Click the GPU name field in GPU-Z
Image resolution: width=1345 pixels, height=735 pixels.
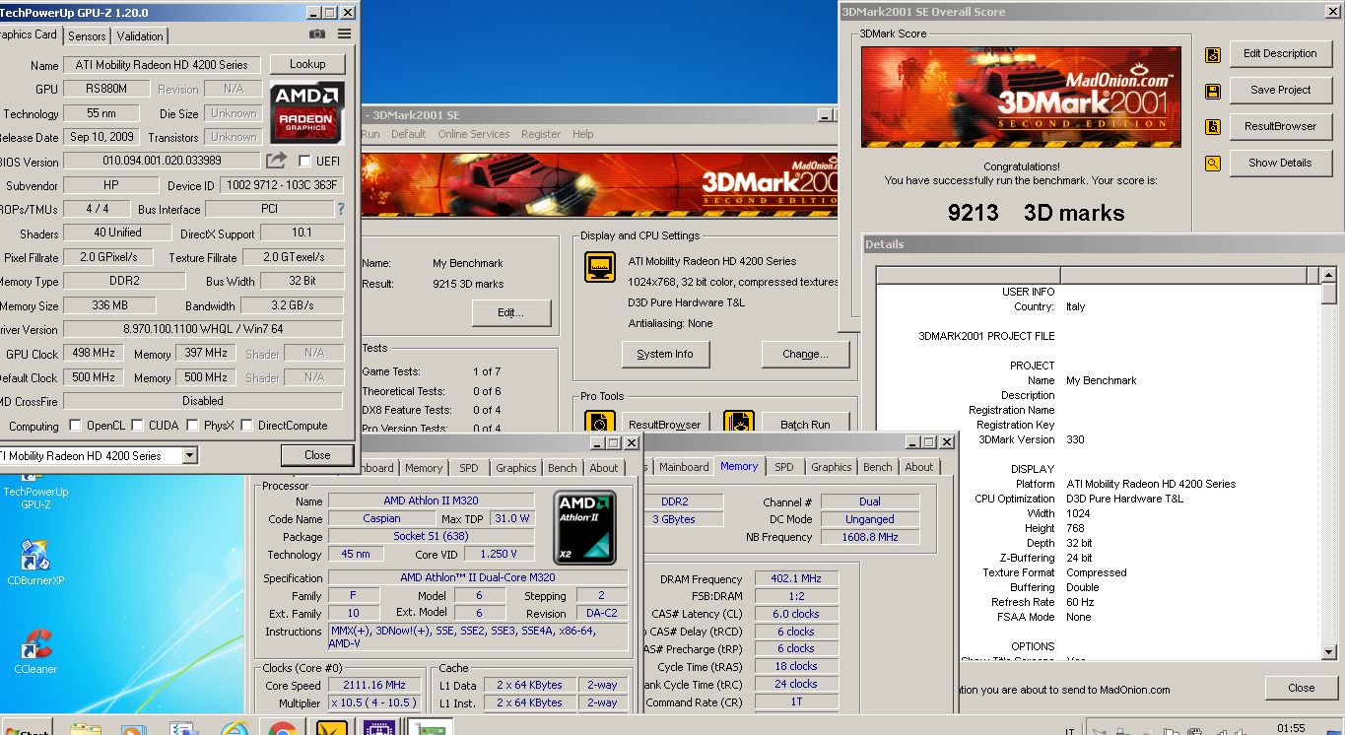[x=163, y=65]
